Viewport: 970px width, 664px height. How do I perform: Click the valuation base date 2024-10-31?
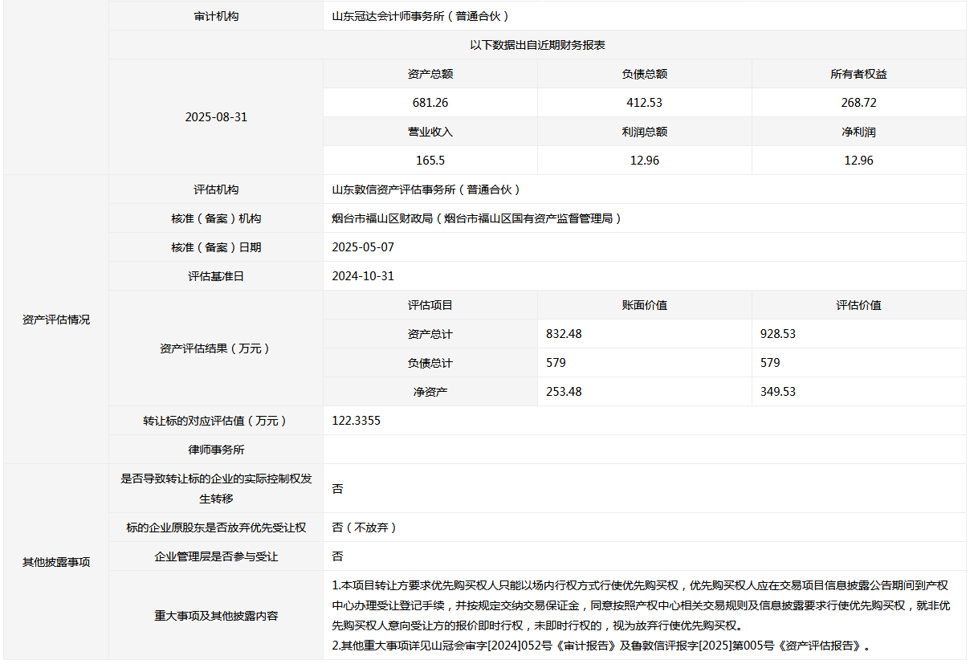(363, 276)
